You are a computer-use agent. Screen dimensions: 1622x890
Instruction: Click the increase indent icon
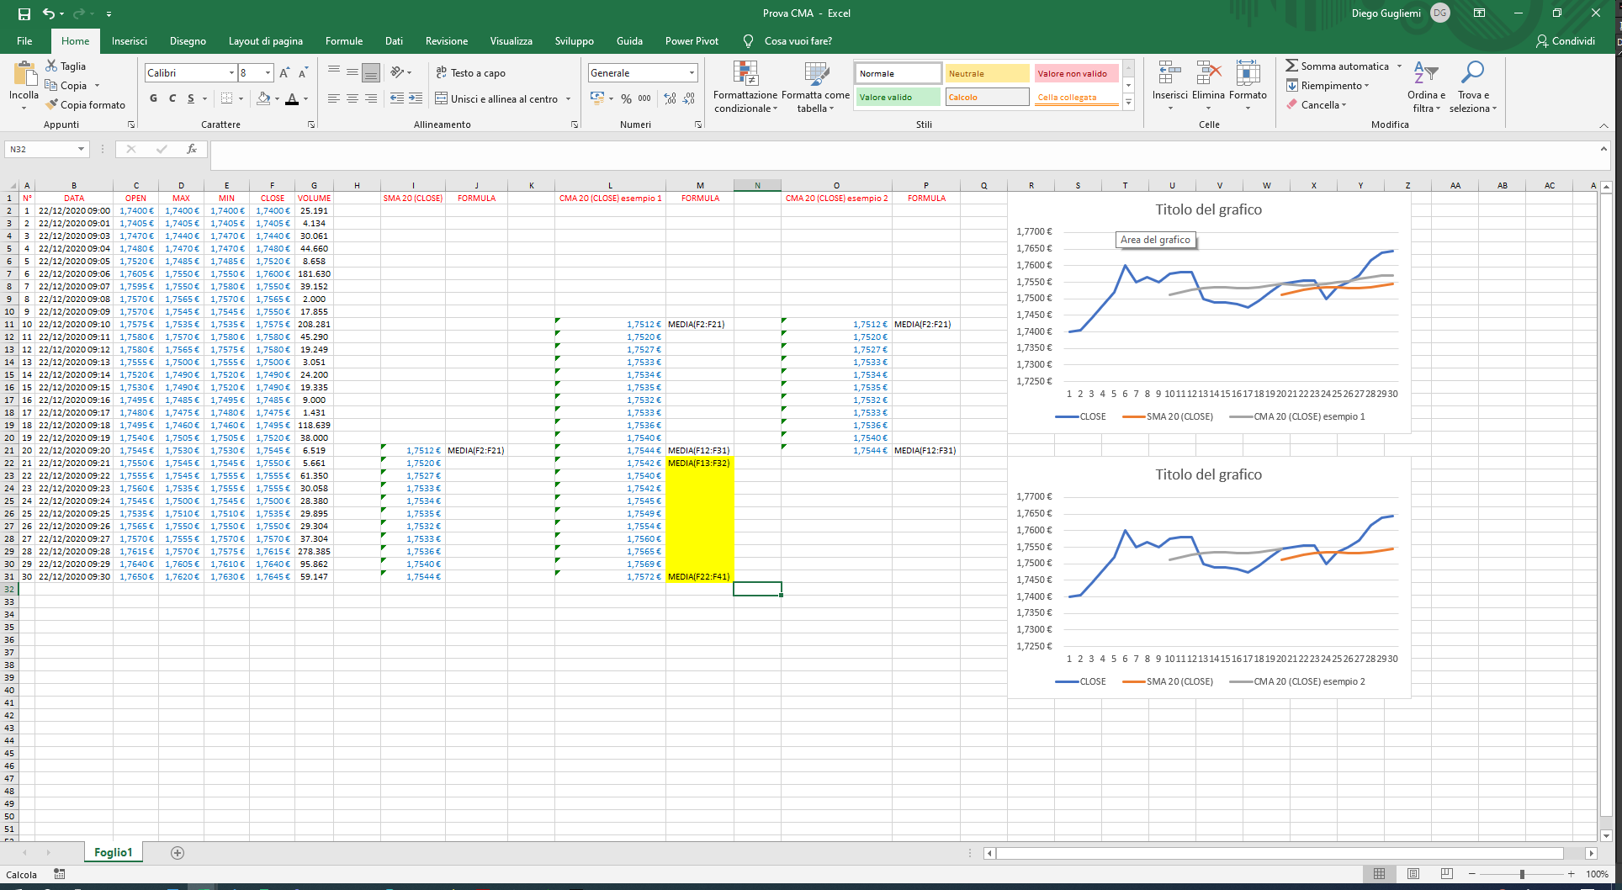pos(416,98)
